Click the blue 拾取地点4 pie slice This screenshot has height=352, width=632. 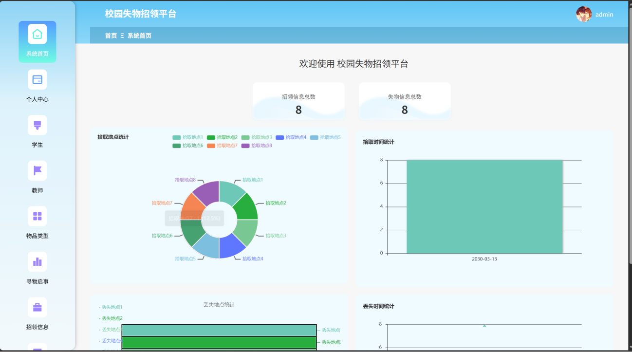(x=230, y=247)
